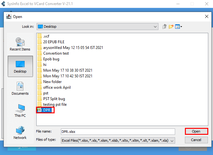
Task: Select Mon May 17 10 38 30 folder
Action: [x=65, y=70]
